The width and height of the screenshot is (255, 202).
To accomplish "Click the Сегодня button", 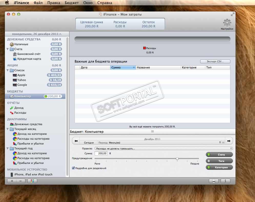I will [x=89, y=143].
